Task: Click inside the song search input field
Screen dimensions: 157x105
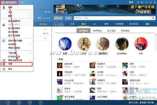Action: click(111, 18)
